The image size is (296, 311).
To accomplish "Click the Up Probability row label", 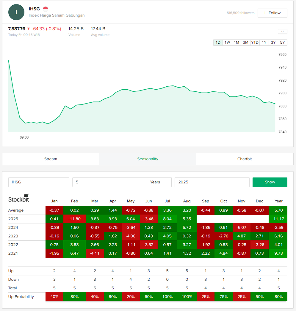I will (x=21, y=297).
